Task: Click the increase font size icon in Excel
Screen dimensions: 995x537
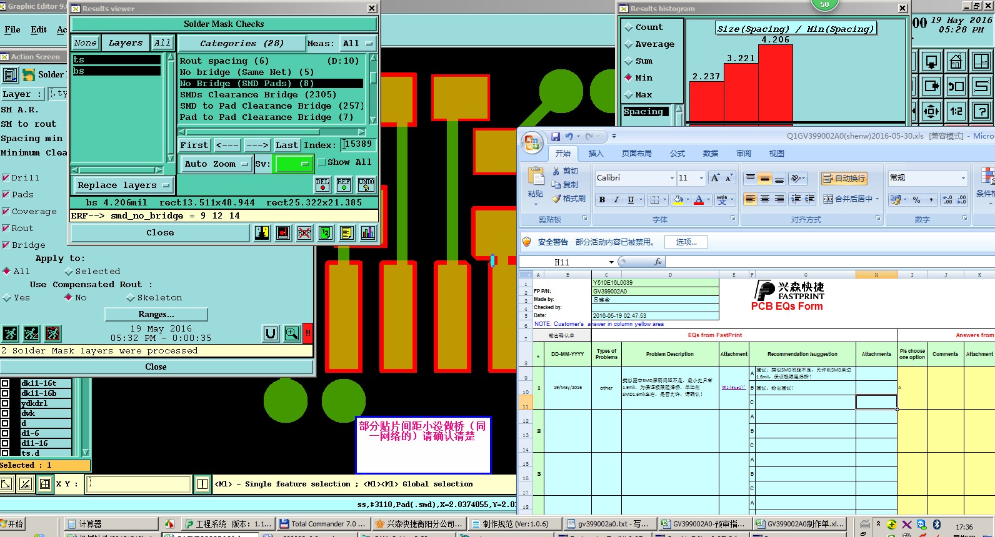Action: tap(715, 178)
